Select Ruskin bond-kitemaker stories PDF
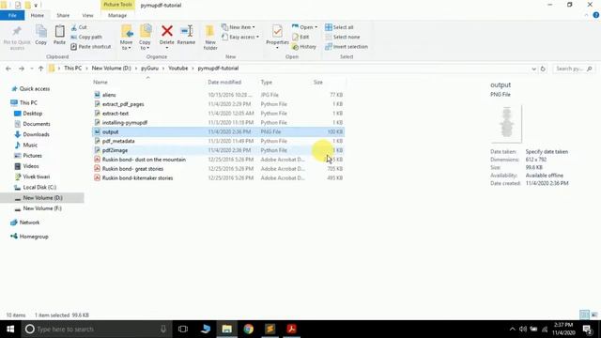 tap(218, 177)
